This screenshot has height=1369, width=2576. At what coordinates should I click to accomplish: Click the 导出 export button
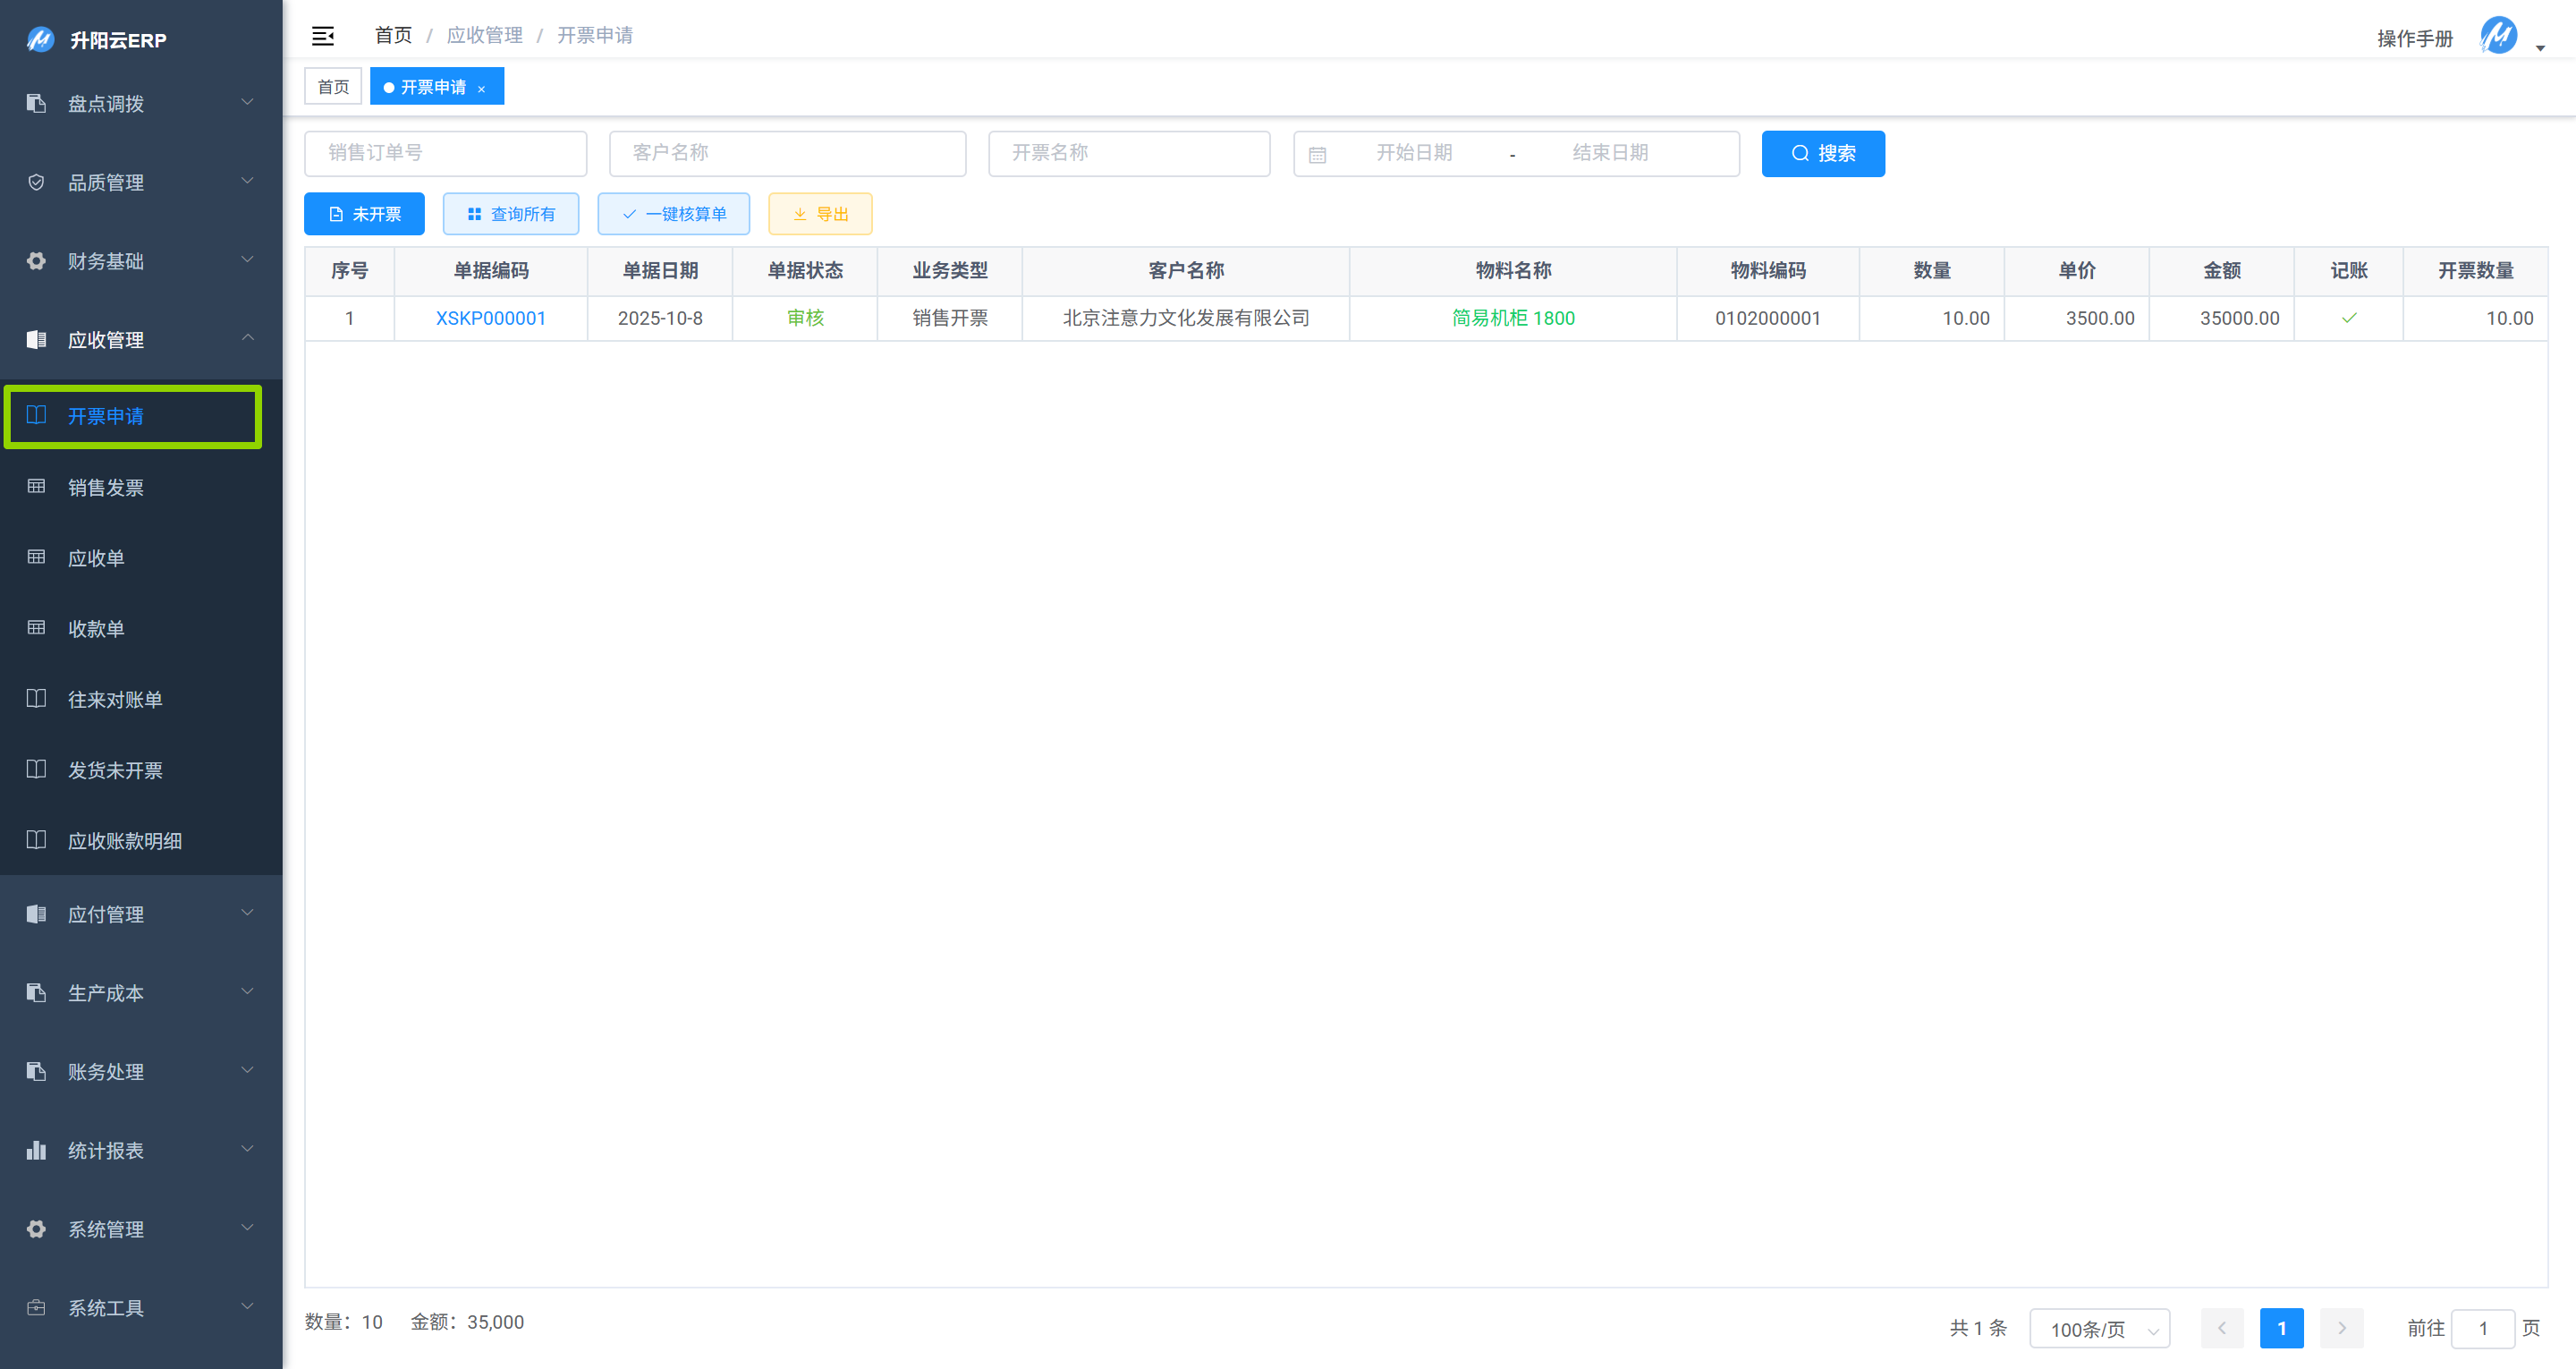click(820, 214)
